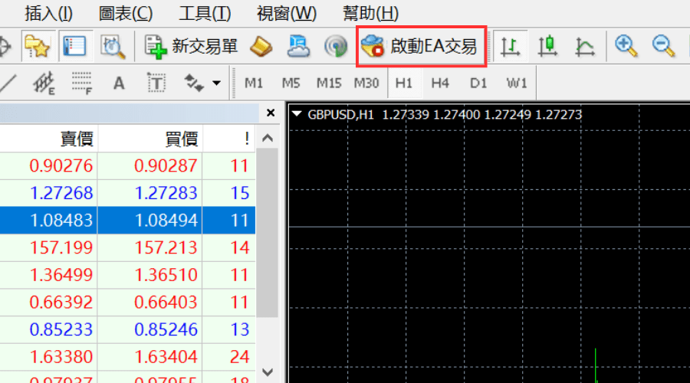The image size is (690, 383).
Task: Select ask price 1.27283
Action: click(166, 193)
